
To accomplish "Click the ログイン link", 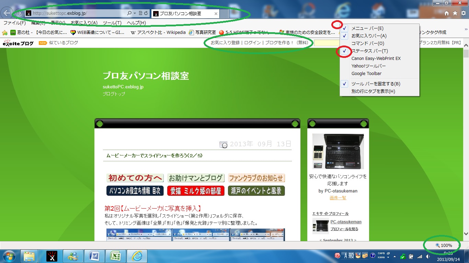I will [x=252, y=43].
